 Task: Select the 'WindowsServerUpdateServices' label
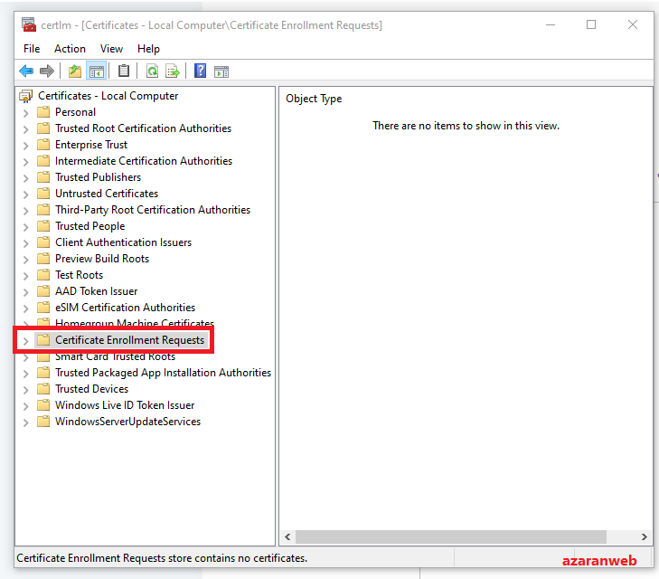[127, 422]
